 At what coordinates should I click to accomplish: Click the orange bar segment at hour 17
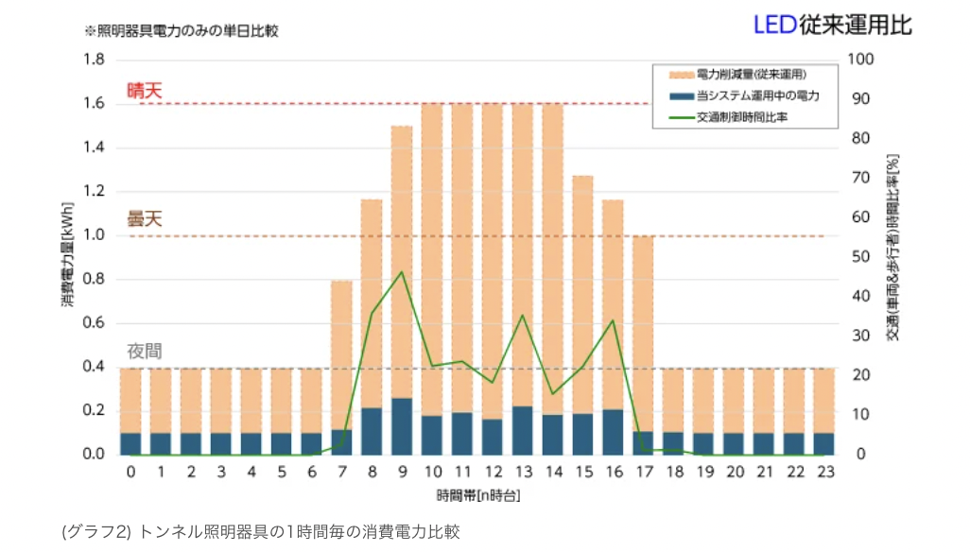(x=643, y=331)
